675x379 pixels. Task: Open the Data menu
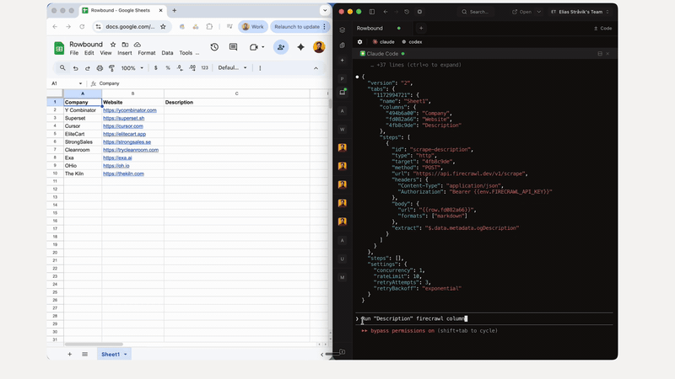tap(167, 53)
